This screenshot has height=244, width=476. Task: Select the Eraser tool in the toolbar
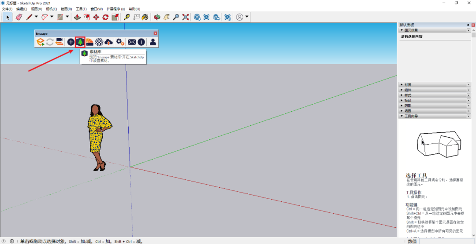click(19, 17)
